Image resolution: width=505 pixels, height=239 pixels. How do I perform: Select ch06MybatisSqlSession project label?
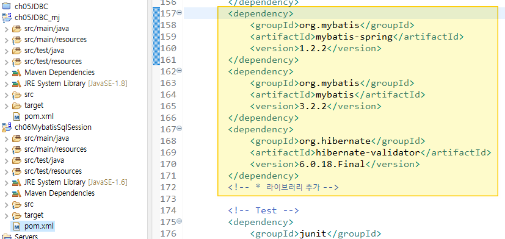click(x=53, y=127)
